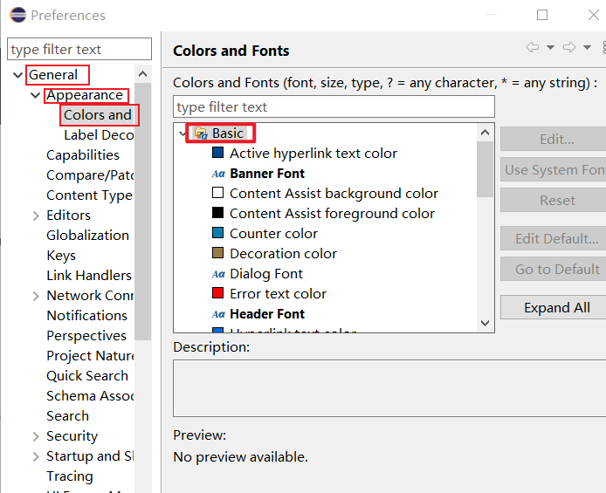Expand the Startup and Shutdown node
This screenshot has height=493, width=606.
(x=36, y=456)
